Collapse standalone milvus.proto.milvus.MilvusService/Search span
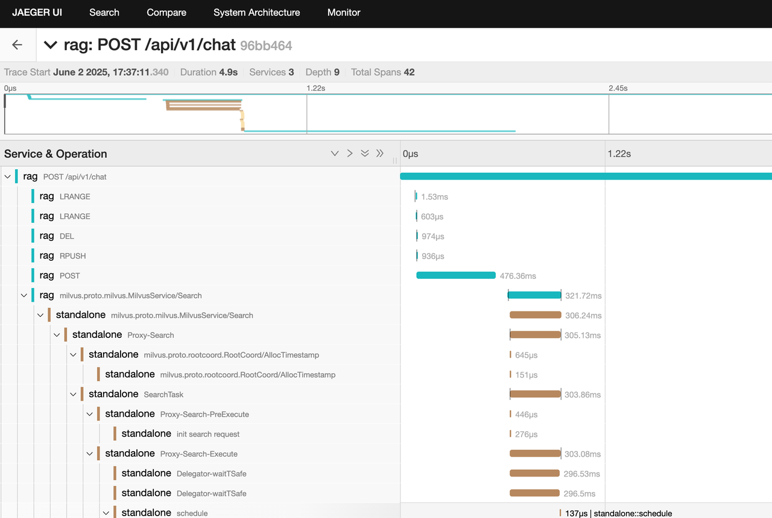The height and width of the screenshot is (518, 772). click(40, 315)
